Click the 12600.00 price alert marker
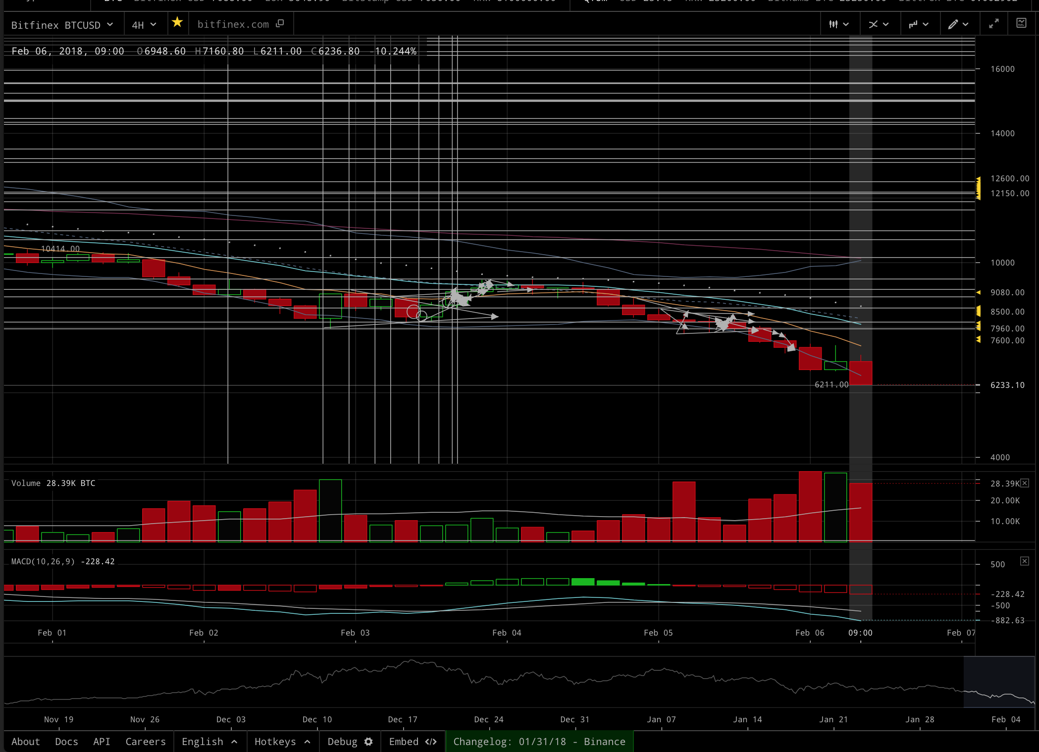Viewport: 1039px width, 752px height. tap(979, 179)
